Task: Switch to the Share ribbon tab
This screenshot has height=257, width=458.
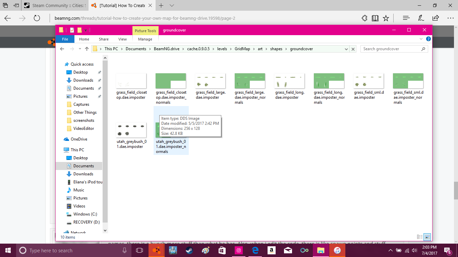Action: click(x=104, y=39)
